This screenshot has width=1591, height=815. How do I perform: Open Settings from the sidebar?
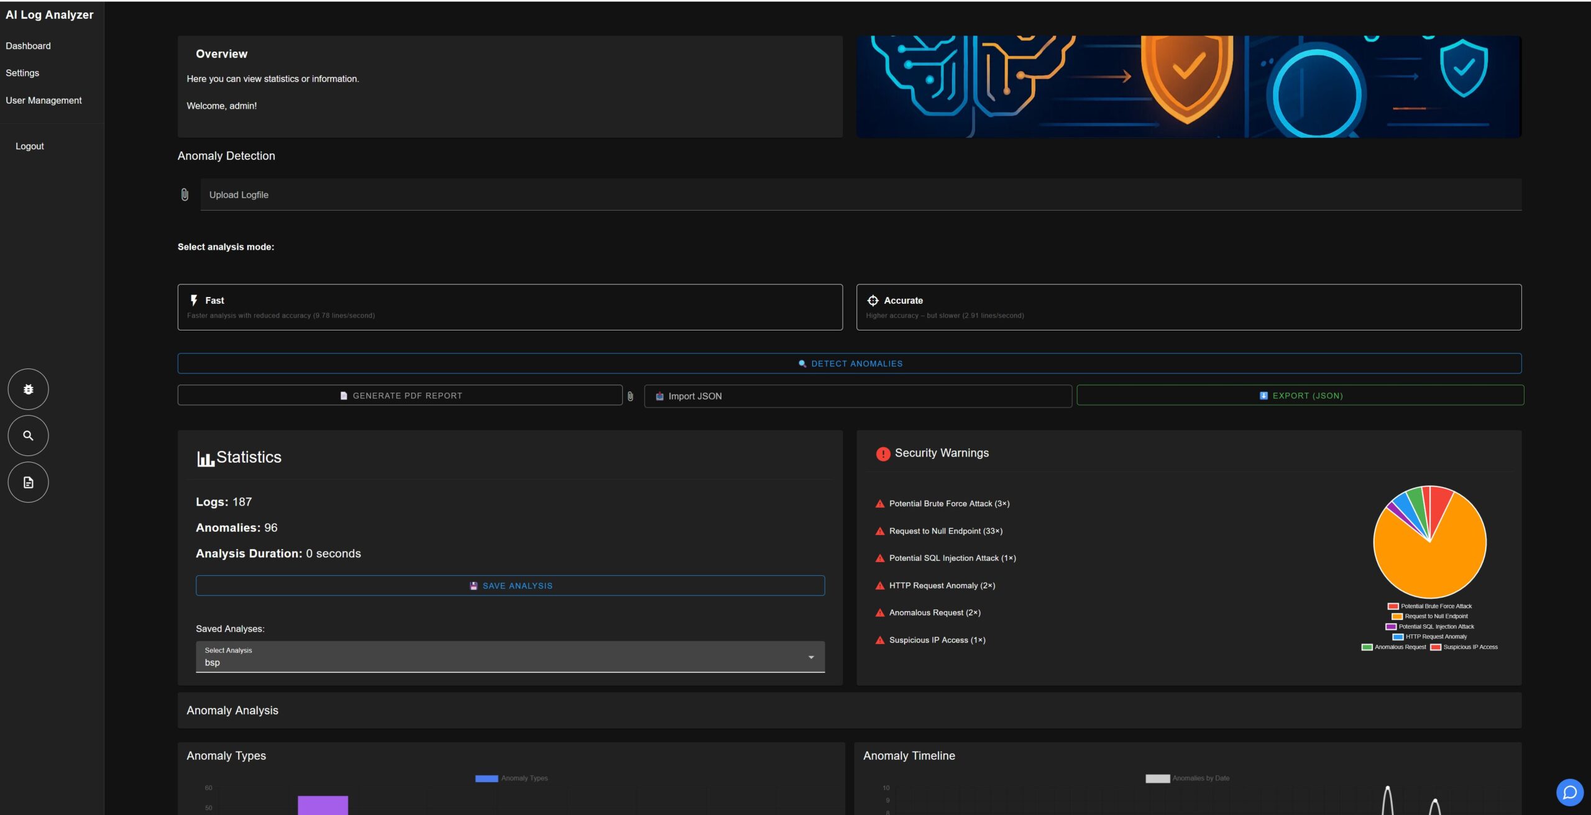click(22, 73)
